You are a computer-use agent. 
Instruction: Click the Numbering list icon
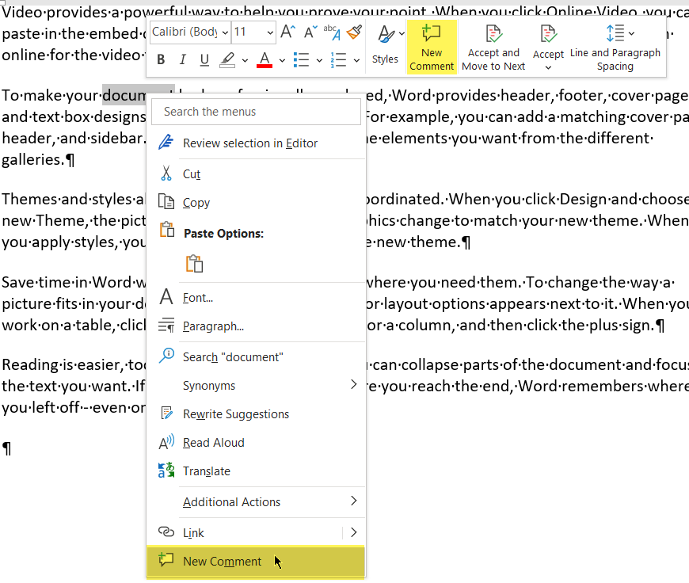(x=338, y=60)
